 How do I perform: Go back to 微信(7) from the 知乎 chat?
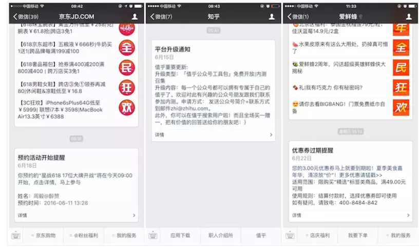coord(162,16)
